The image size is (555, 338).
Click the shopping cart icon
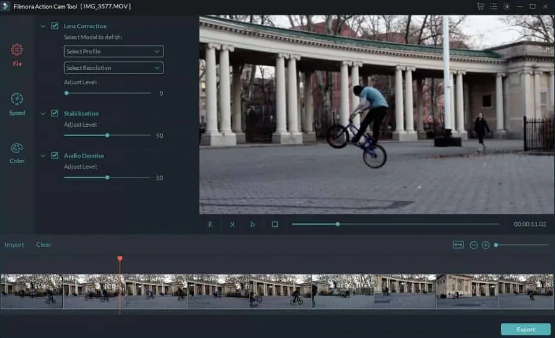click(480, 7)
